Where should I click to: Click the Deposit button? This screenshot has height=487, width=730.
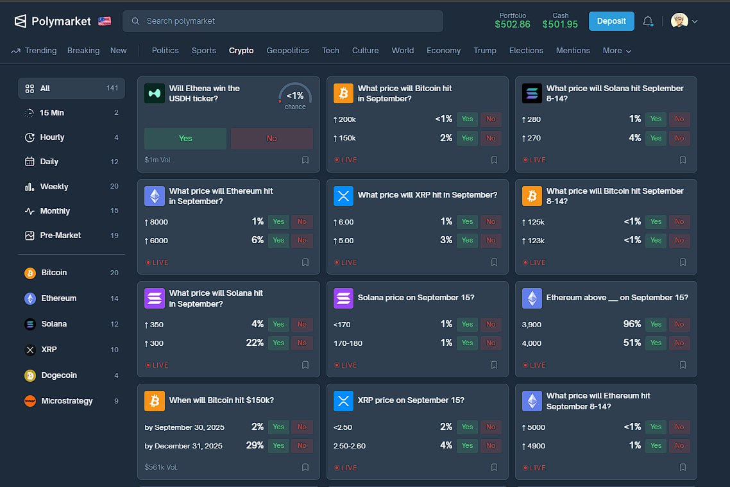coord(611,21)
